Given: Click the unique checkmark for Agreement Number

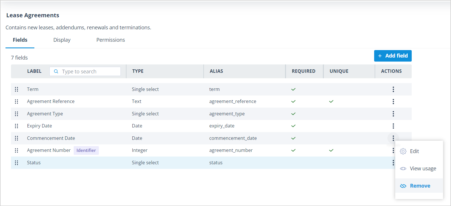Looking at the screenshot, I should click(331, 150).
